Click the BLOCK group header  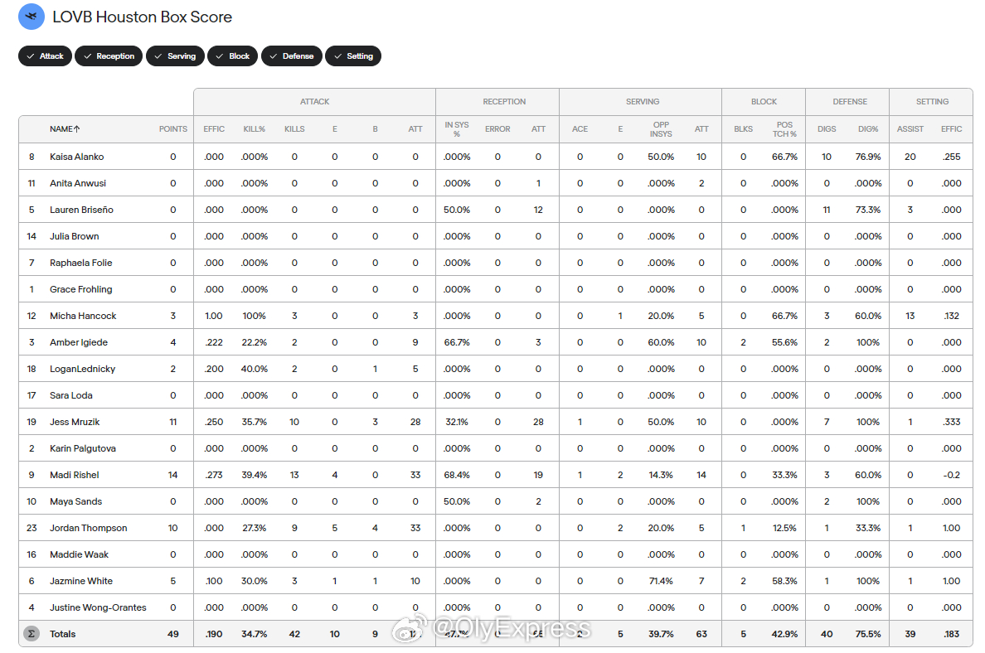tap(764, 101)
